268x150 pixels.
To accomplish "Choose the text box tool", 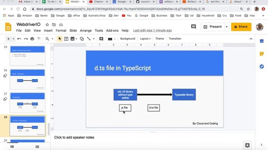I will 66,39.
